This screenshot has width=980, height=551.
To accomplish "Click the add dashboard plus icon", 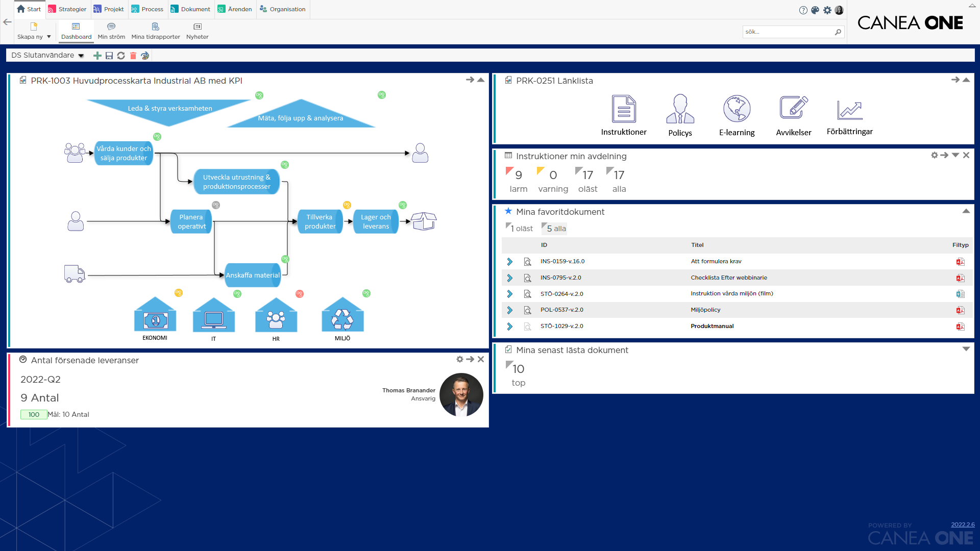I will tap(97, 56).
